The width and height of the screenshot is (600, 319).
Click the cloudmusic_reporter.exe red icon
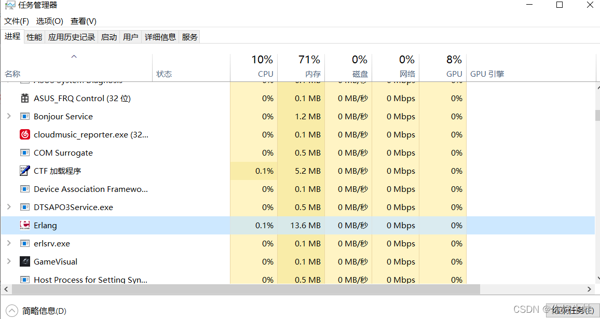tap(25, 135)
